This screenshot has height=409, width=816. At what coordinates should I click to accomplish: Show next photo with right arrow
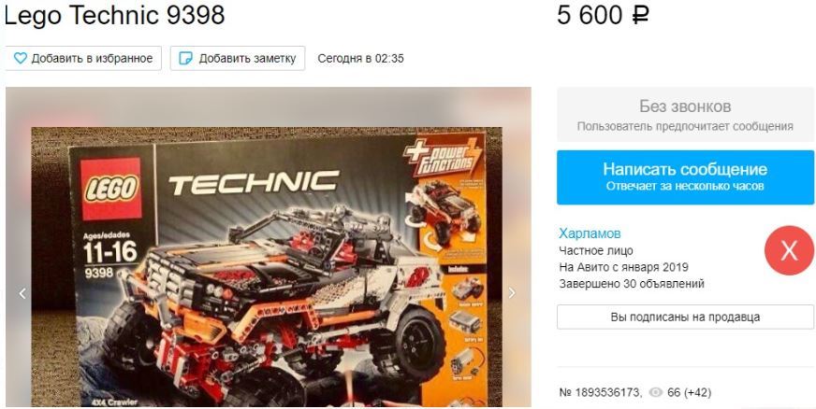[x=512, y=293]
